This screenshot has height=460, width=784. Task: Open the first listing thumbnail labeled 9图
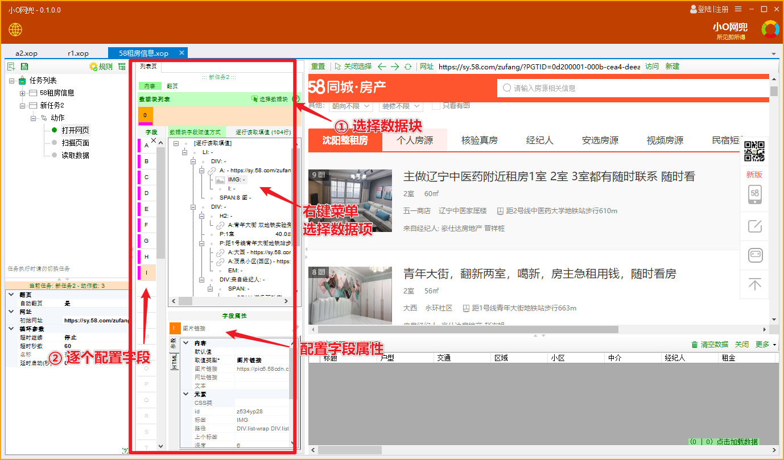click(350, 200)
